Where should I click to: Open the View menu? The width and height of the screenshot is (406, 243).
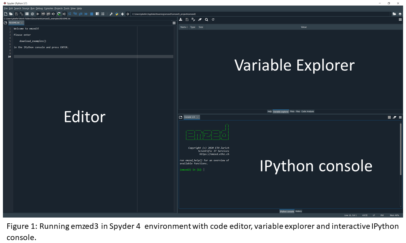(x=73, y=8)
